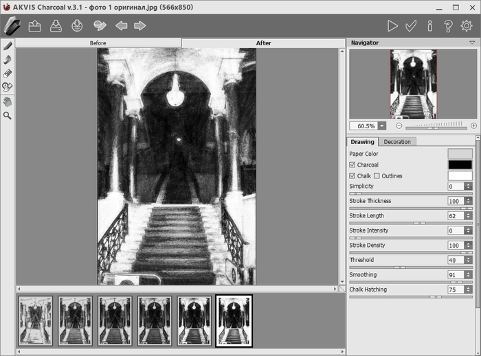The image size is (481, 356).
Task: Select the Eraser tool
Action: (x=8, y=73)
